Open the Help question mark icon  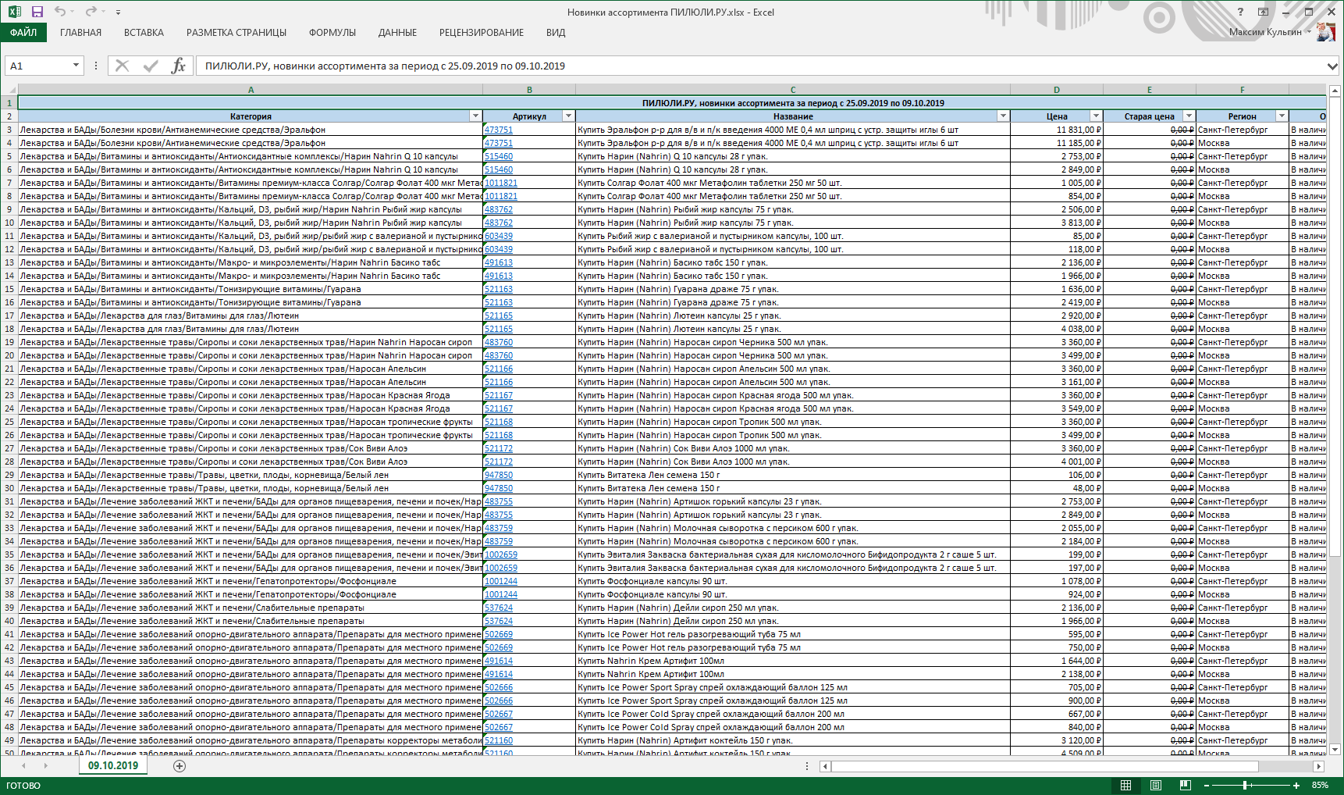(1240, 12)
